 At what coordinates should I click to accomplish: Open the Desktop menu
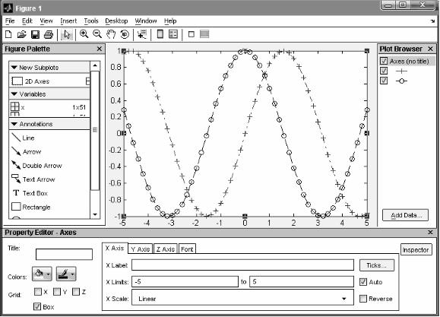(116, 21)
